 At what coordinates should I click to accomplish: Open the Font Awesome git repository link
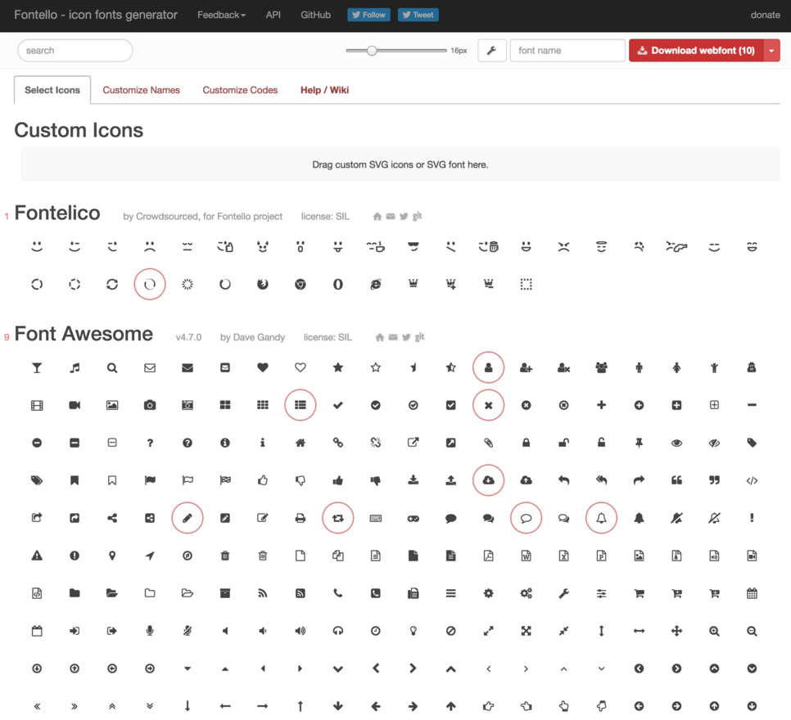tap(420, 337)
